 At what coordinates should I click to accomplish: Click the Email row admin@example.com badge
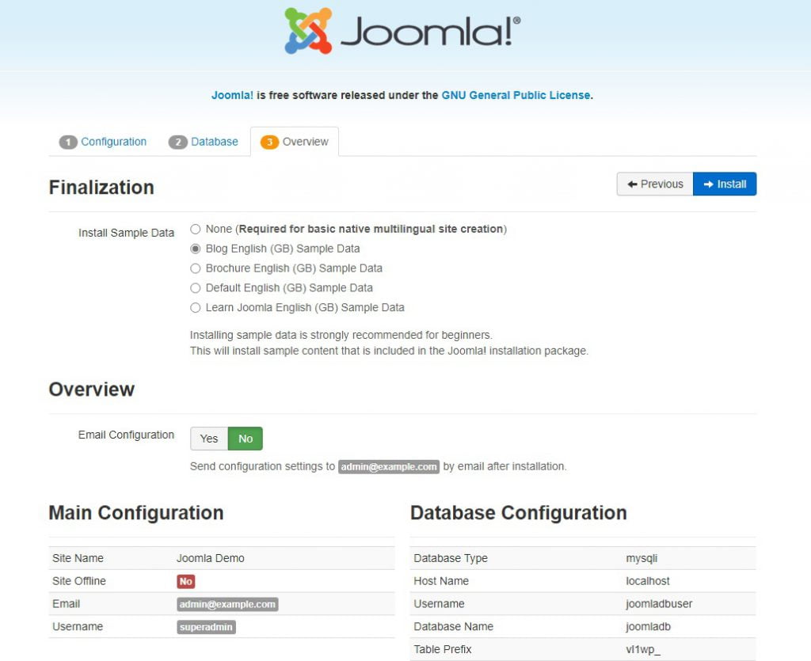click(227, 604)
